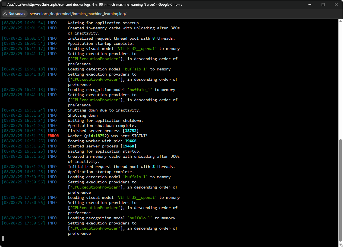Click the 16:41:17 'Loading visual model' message
343x247 pixels.
pyautogui.click(x=124, y=48)
